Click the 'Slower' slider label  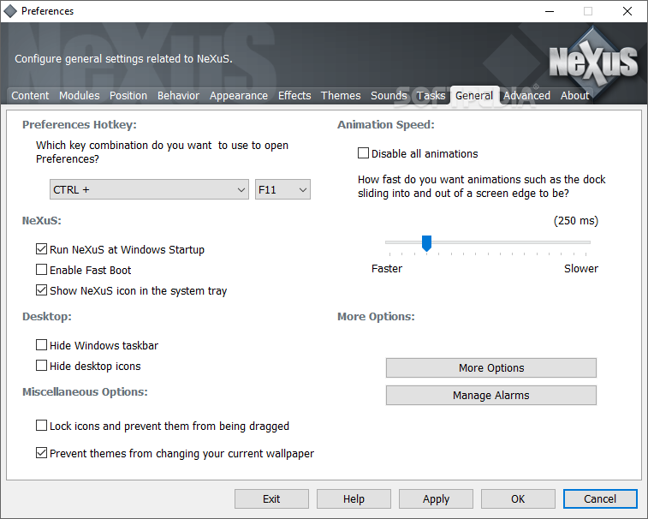coord(581,269)
